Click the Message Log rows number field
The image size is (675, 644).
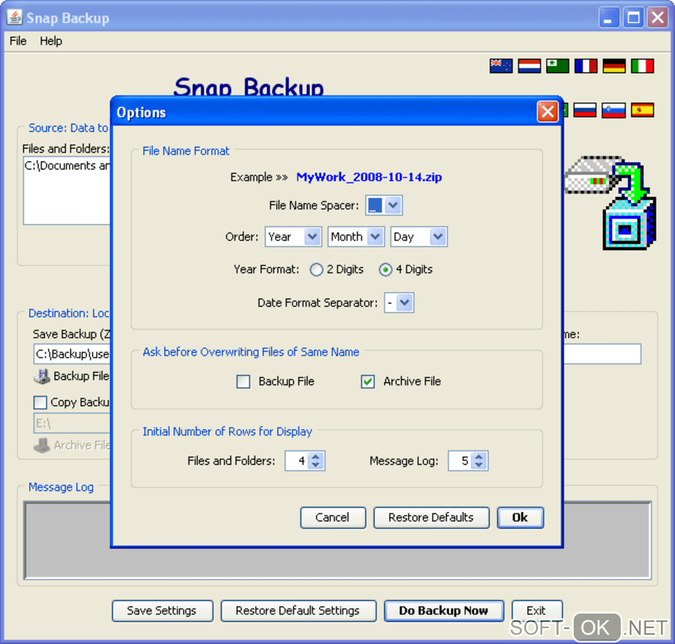coord(460,461)
